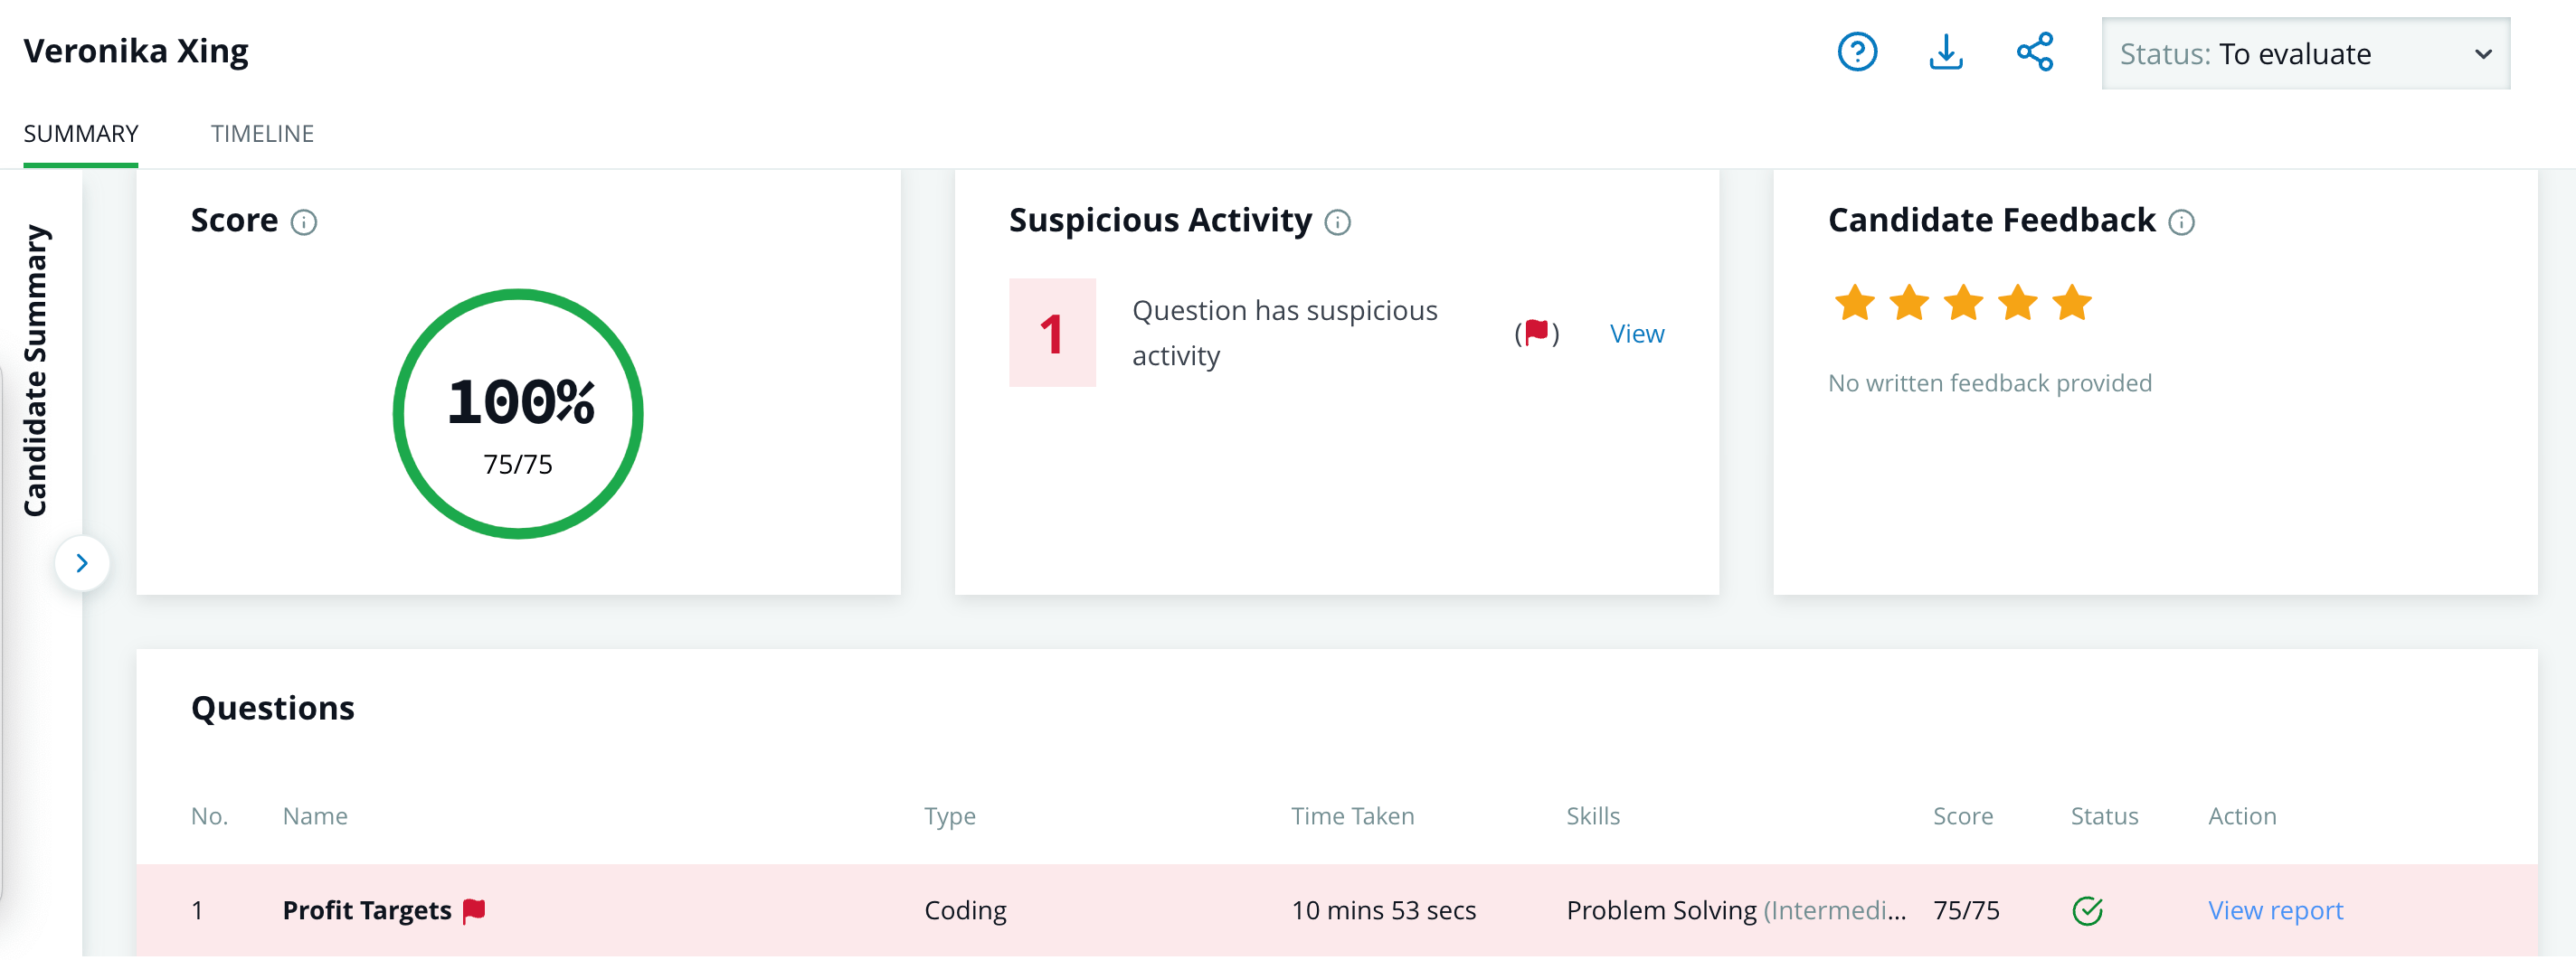Select the SUMMARY tab
This screenshot has height=960, width=2576.
click(x=81, y=134)
